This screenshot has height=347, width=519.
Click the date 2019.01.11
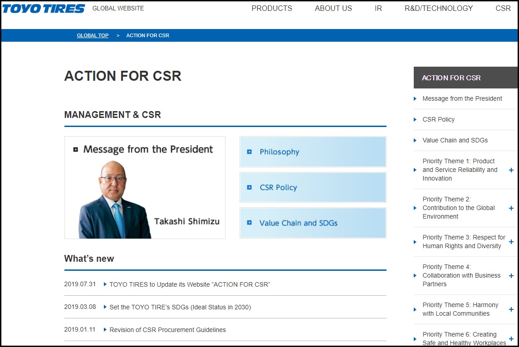point(80,329)
